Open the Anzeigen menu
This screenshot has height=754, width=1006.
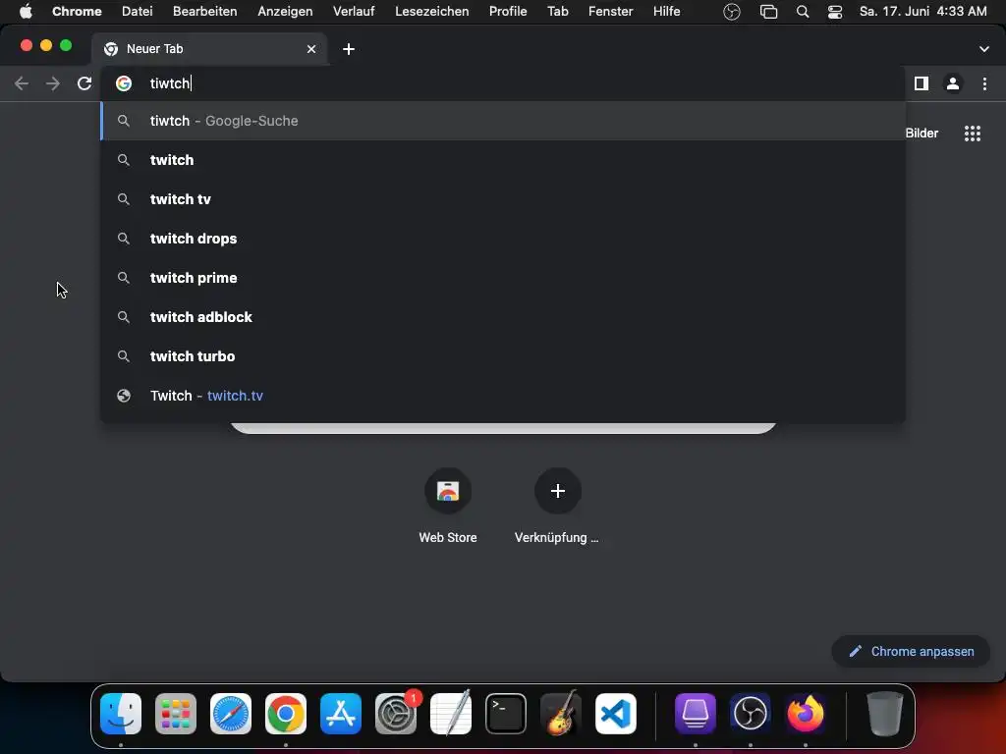tap(285, 12)
